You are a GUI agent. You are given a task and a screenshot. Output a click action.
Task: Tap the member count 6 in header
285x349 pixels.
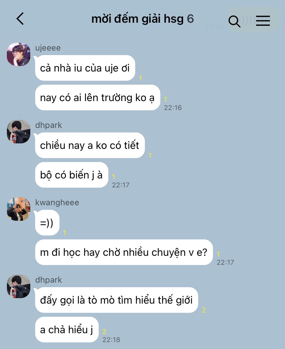coord(190,19)
